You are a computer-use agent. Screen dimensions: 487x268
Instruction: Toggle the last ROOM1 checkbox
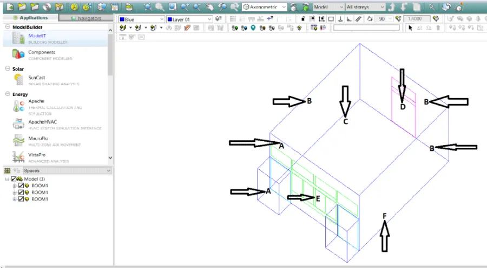pyautogui.click(x=21, y=199)
